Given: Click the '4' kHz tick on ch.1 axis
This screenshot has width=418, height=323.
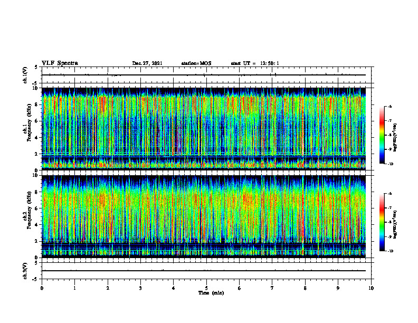Looking at the screenshot, I should [36, 138].
